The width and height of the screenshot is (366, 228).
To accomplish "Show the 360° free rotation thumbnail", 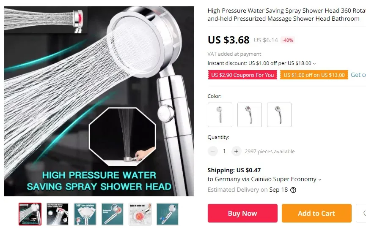I will click(x=85, y=214).
